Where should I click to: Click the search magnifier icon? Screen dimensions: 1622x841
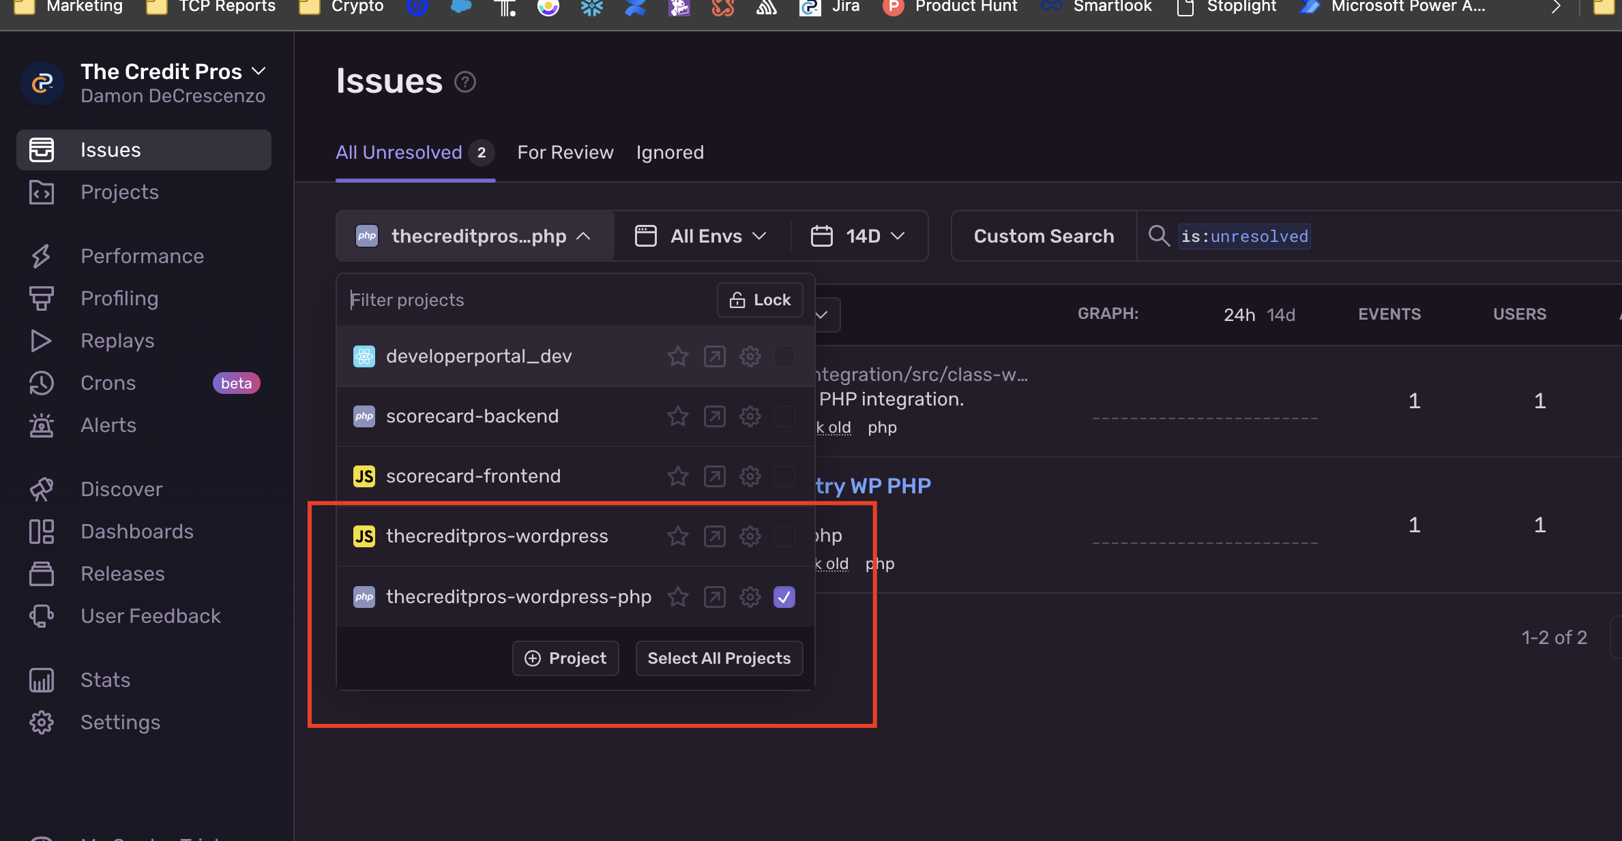pyautogui.click(x=1159, y=236)
